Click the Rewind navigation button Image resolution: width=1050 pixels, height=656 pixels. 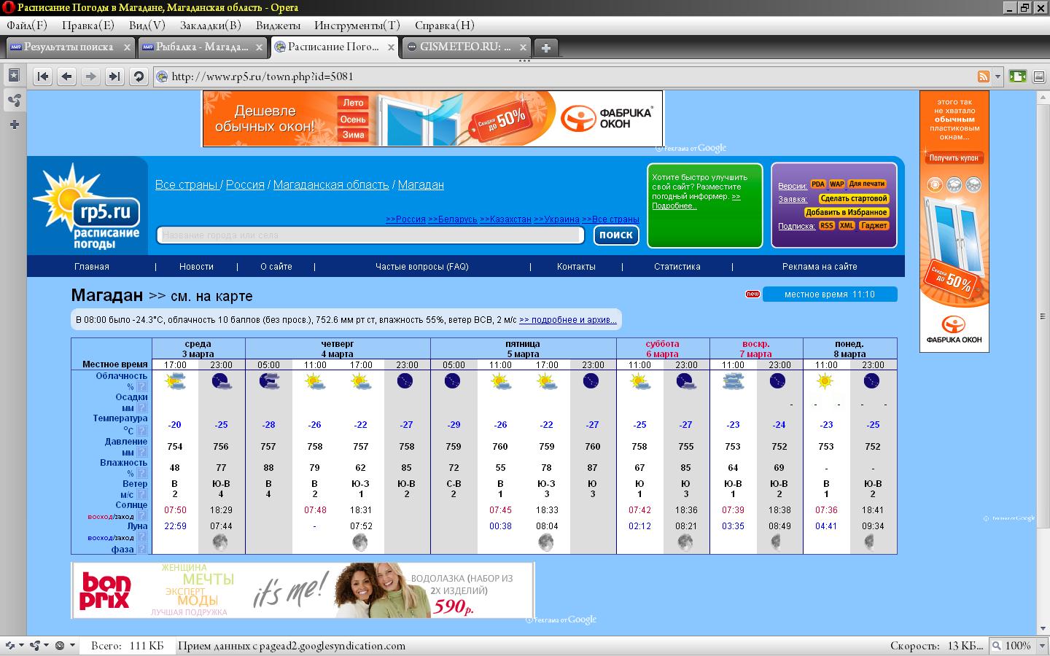[x=43, y=77]
